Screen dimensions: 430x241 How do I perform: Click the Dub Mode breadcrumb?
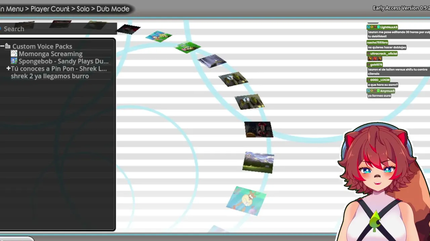113,9
